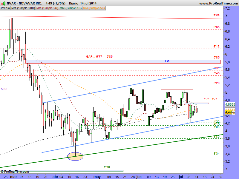Click the mar month label on the time axis
This screenshot has height=179, width=239.
tap(13, 177)
